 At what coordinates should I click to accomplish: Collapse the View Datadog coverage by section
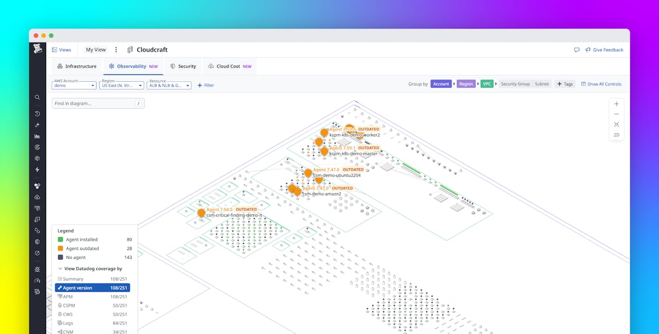click(x=60, y=268)
